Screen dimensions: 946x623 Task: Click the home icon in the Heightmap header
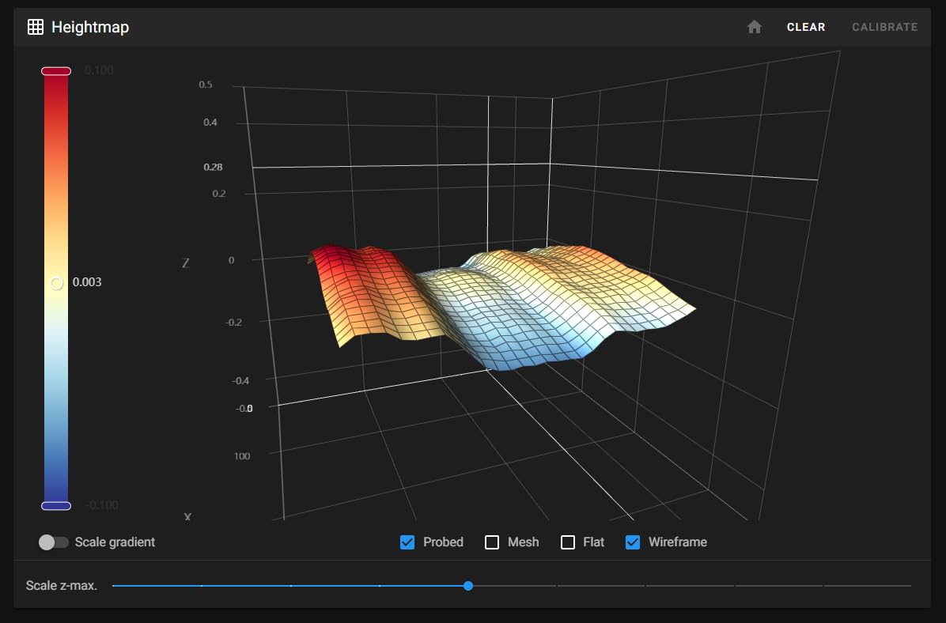pos(754,27)
